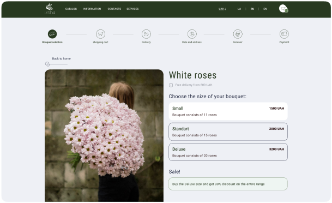This screenshot has width=332, height=203.
Task: Jump to the Delivery step icon
Action: [x=146, y=34]
